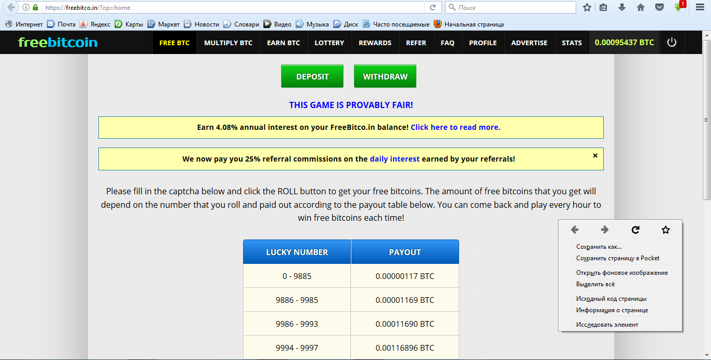Click context menu forward arrow

coord(605,230)
